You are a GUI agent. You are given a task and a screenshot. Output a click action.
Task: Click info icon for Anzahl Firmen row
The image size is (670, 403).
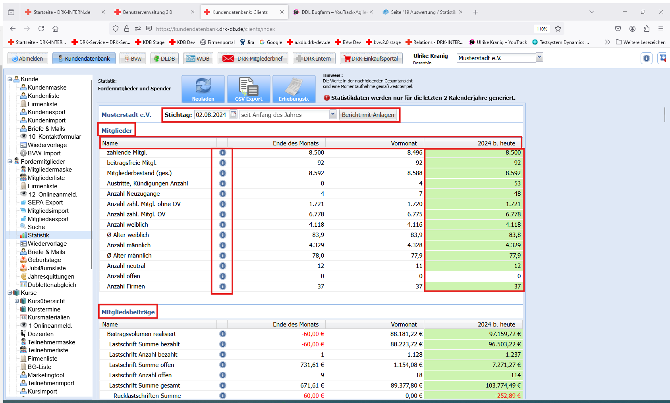point(223,286)
